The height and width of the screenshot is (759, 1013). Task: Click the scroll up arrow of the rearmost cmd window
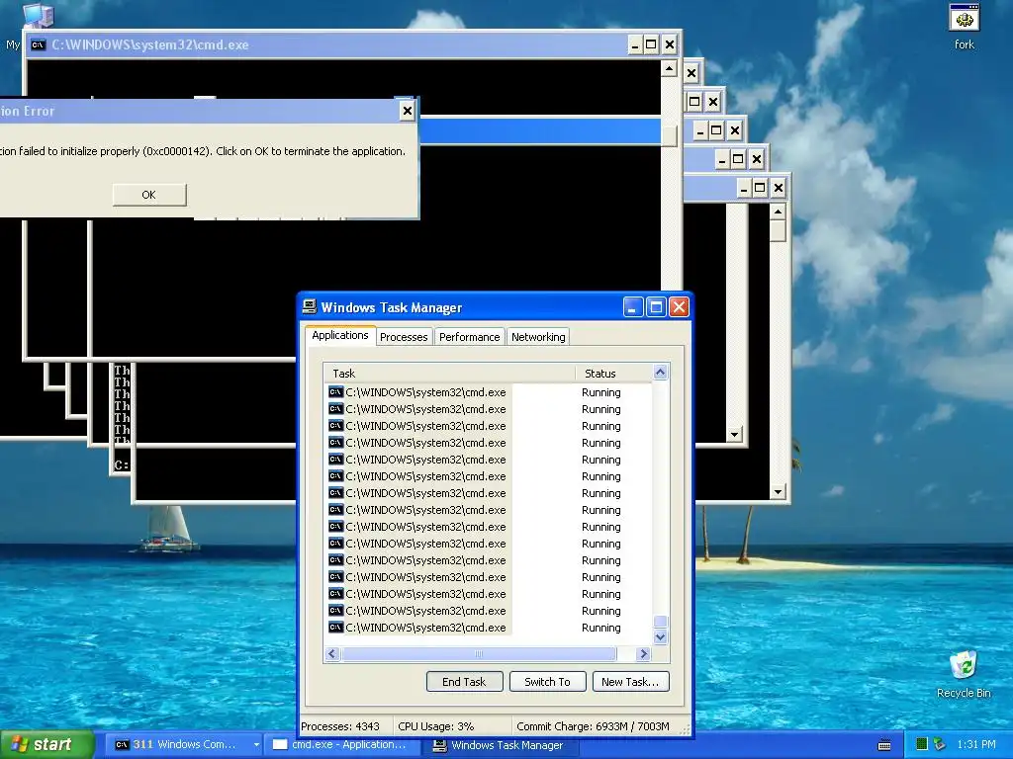click(x=778, y=211)
